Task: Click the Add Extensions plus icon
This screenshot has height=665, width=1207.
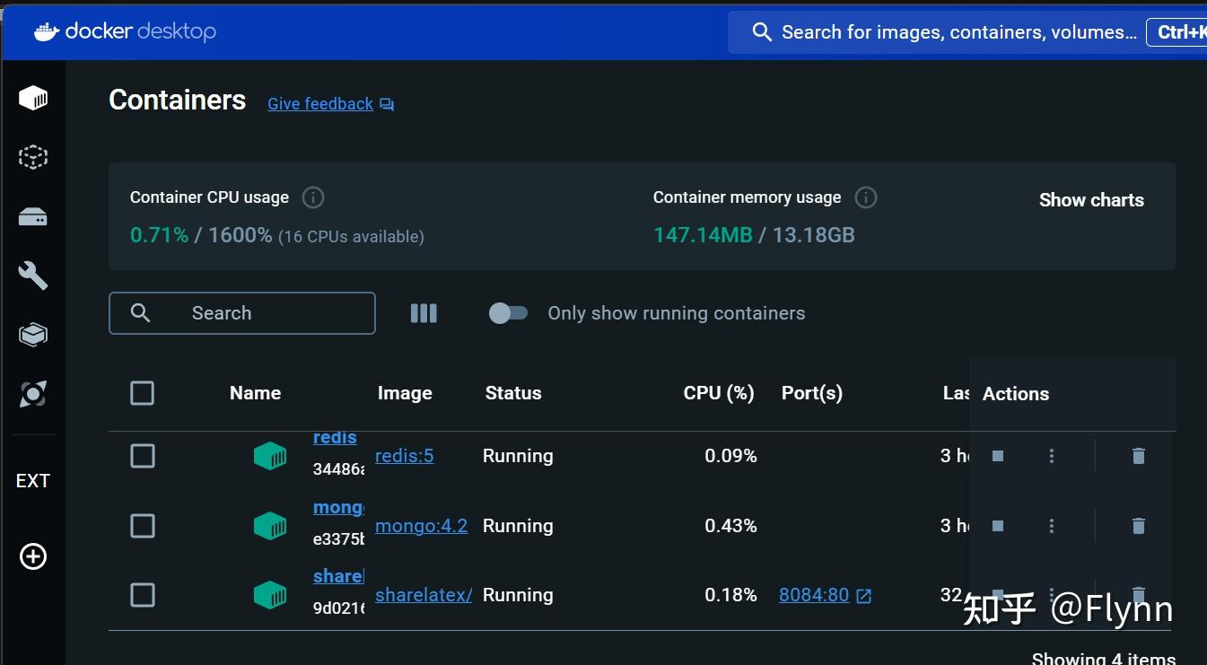Action: click(x=33, y=556)
